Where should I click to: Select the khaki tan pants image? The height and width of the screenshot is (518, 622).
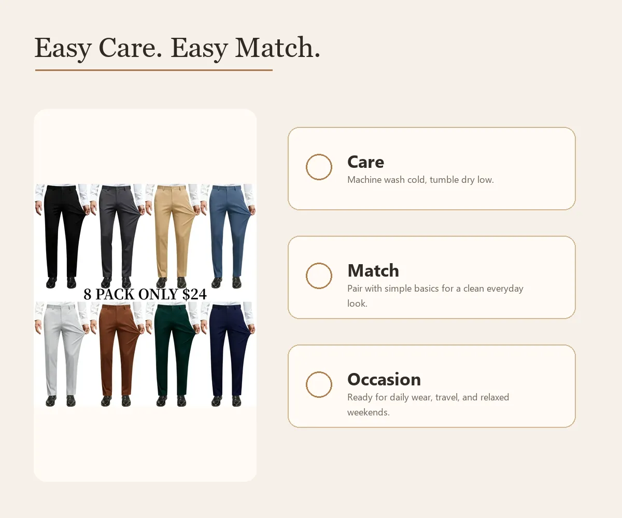click(173, 236)
